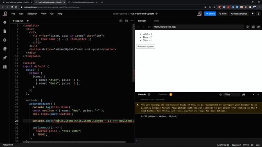Image resolution: width=262 pixels, height=147 pixels.
Task: Click 'Spaces: 2' in the status bar
Action: coord(236,145)
